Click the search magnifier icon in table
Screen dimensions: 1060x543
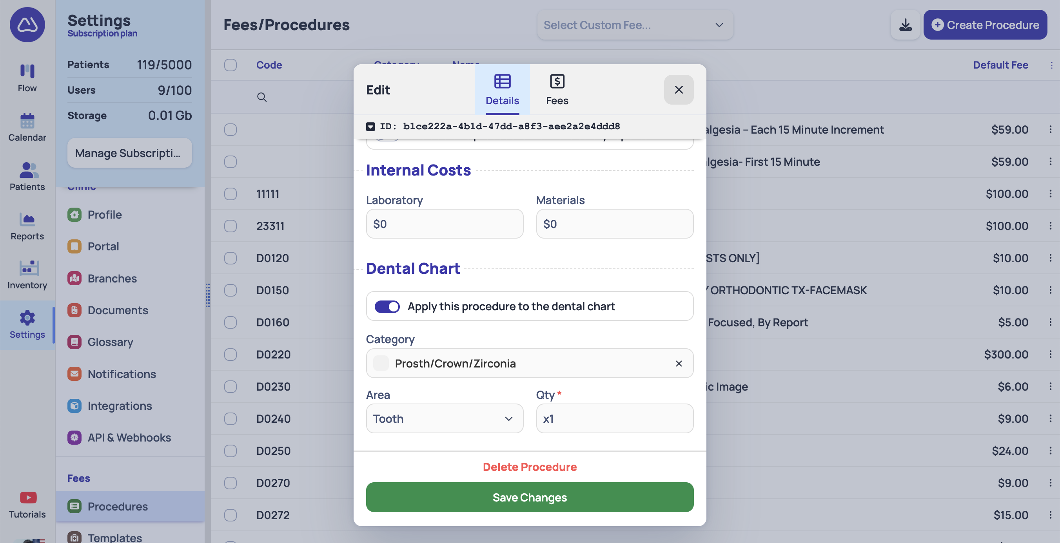[x=262, y=97]
